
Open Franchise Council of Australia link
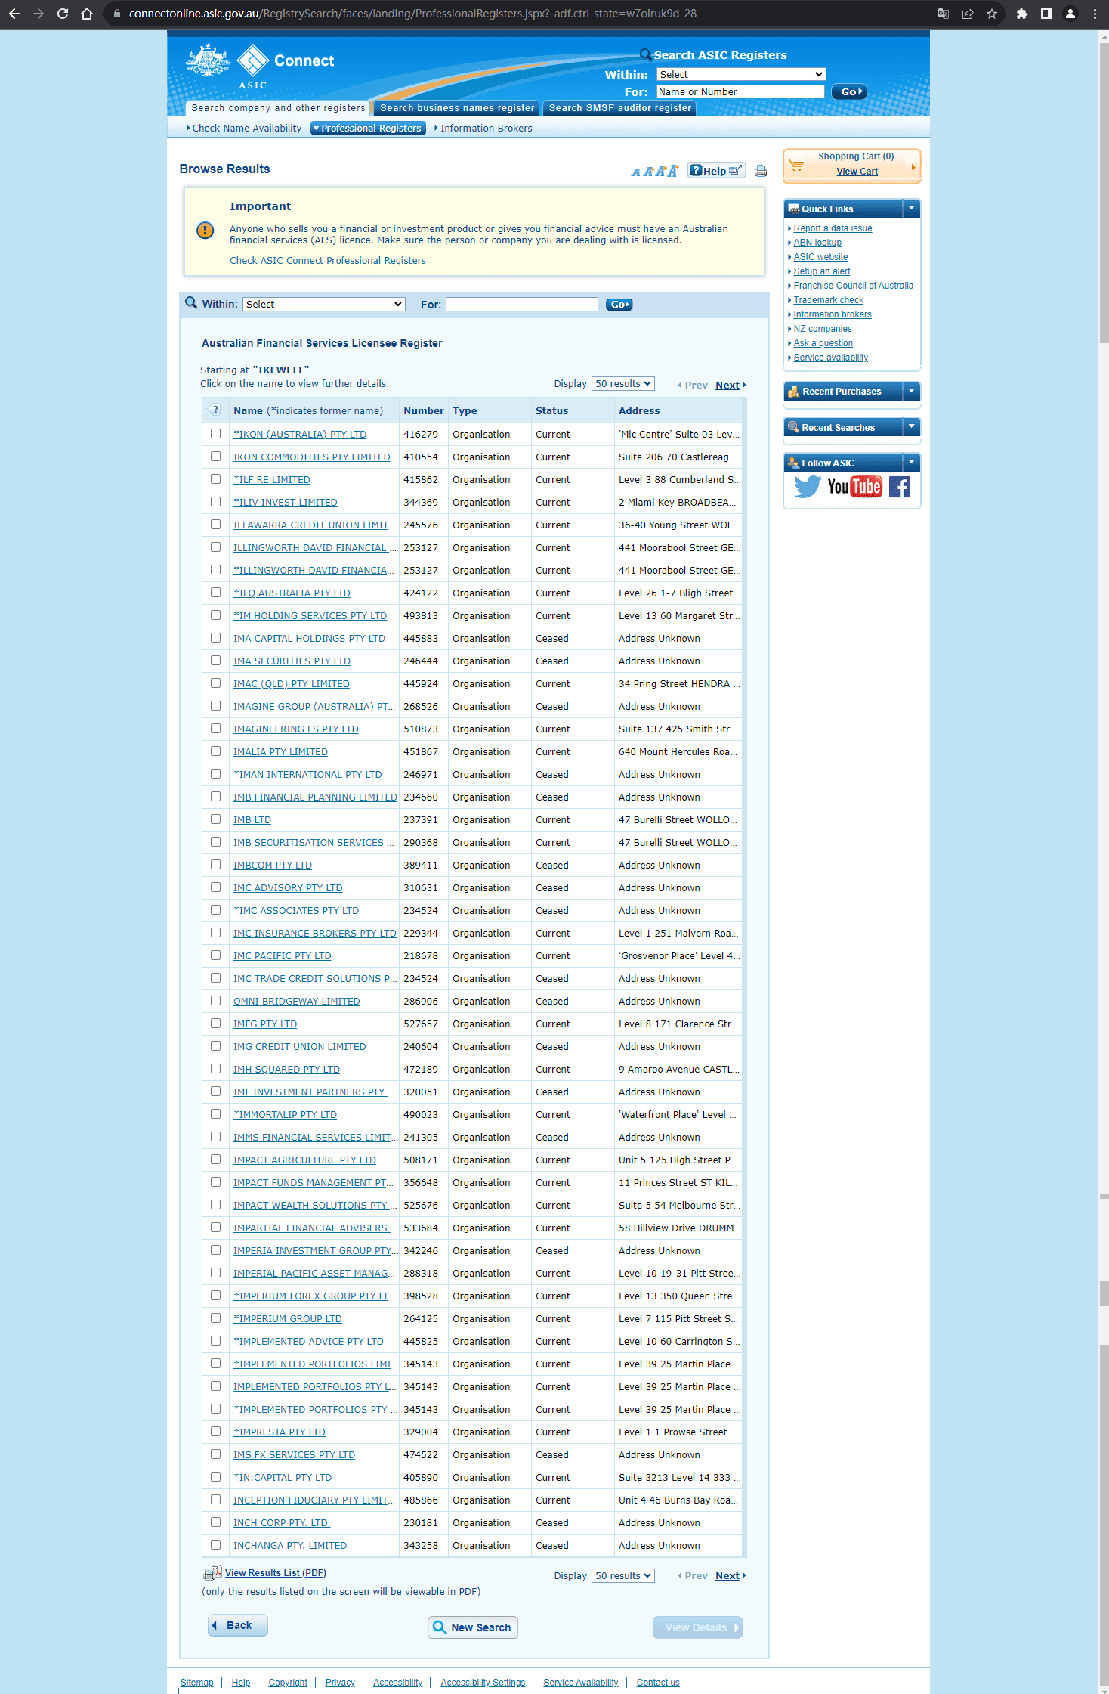click(853, 286)
